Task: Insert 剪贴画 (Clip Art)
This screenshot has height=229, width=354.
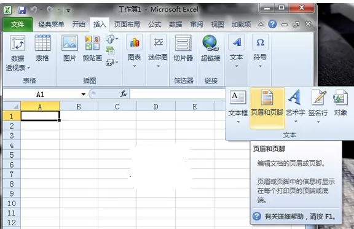Action: 92,49
